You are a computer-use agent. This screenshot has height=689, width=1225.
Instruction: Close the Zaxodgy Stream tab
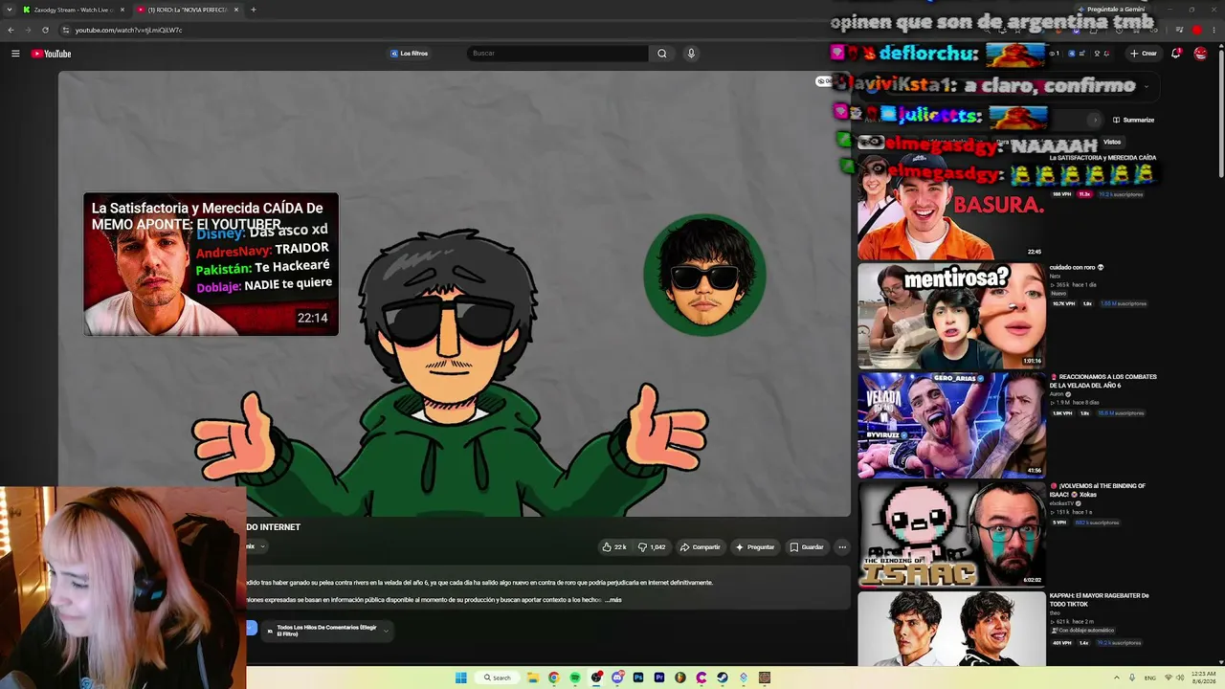(122, 10)
